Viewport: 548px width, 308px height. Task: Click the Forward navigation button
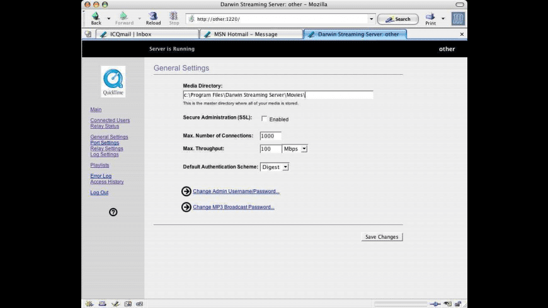coord(124,18)
